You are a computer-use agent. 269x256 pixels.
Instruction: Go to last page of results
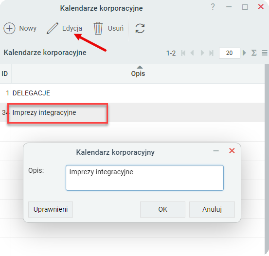211,53
